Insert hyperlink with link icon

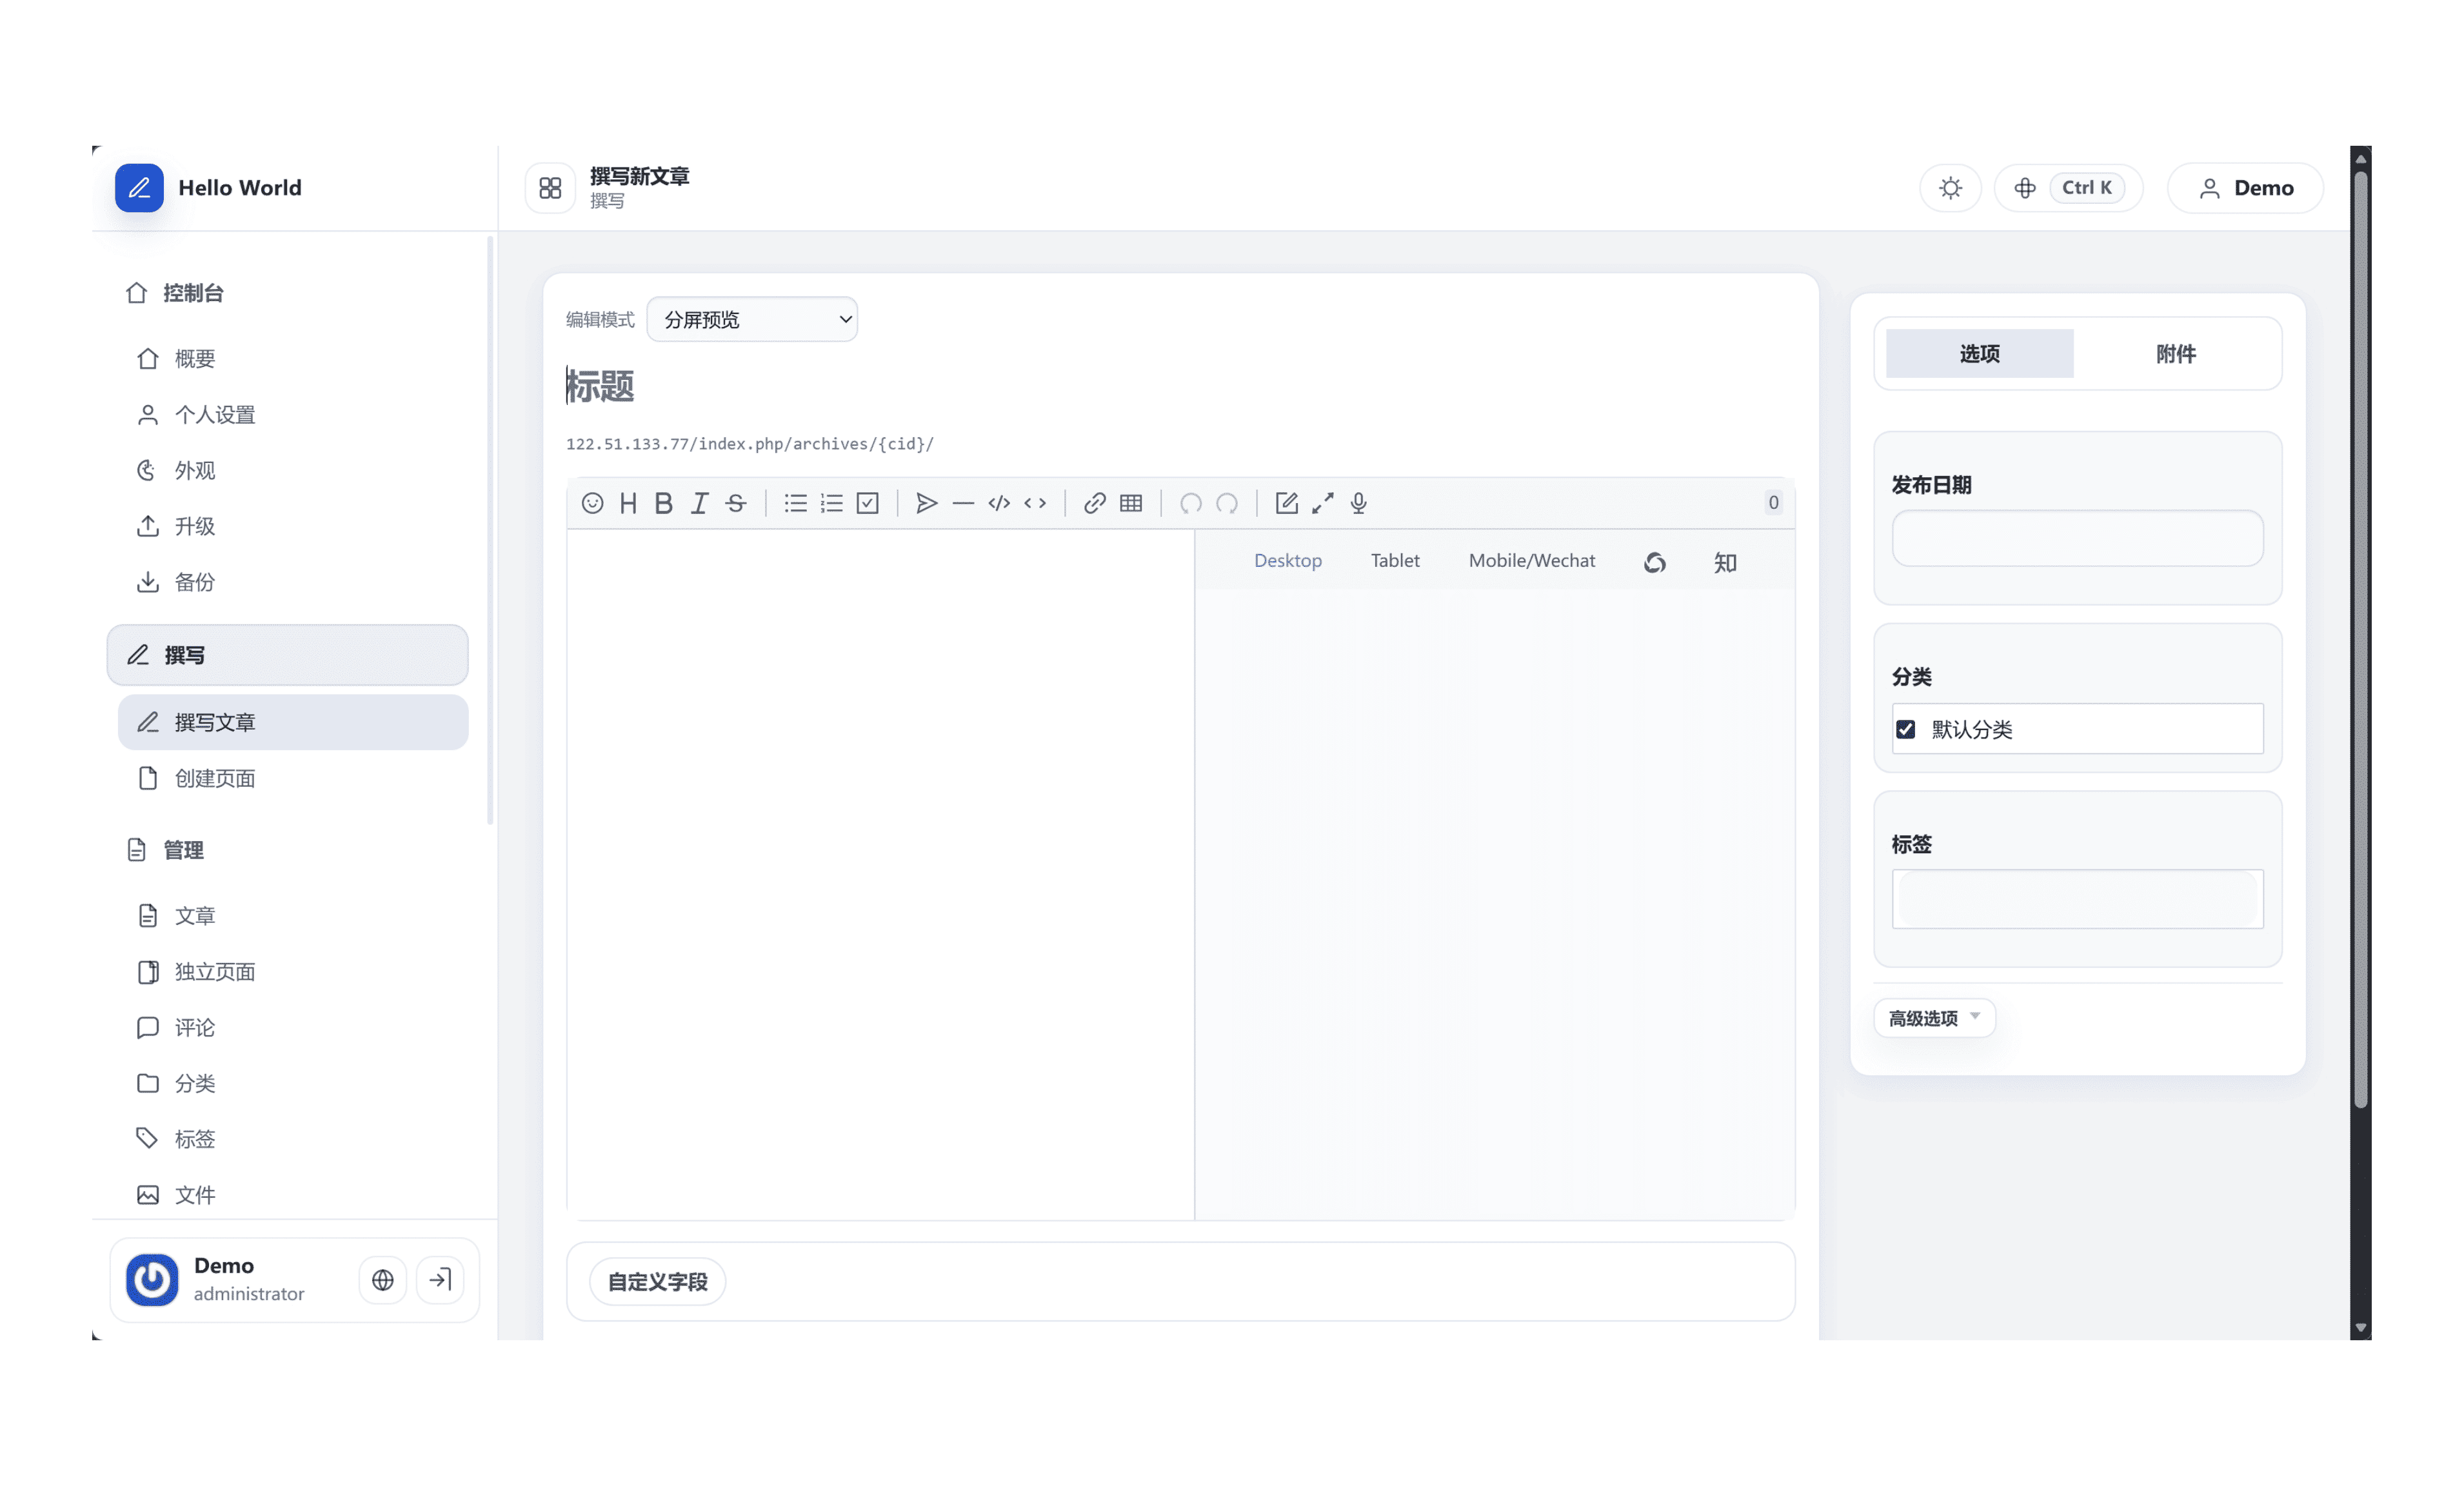(1094, 503)
